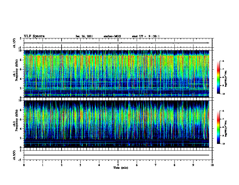
Task: Click the ch.1 color bar log(PSD) label
Action: [x=226, y=79]
